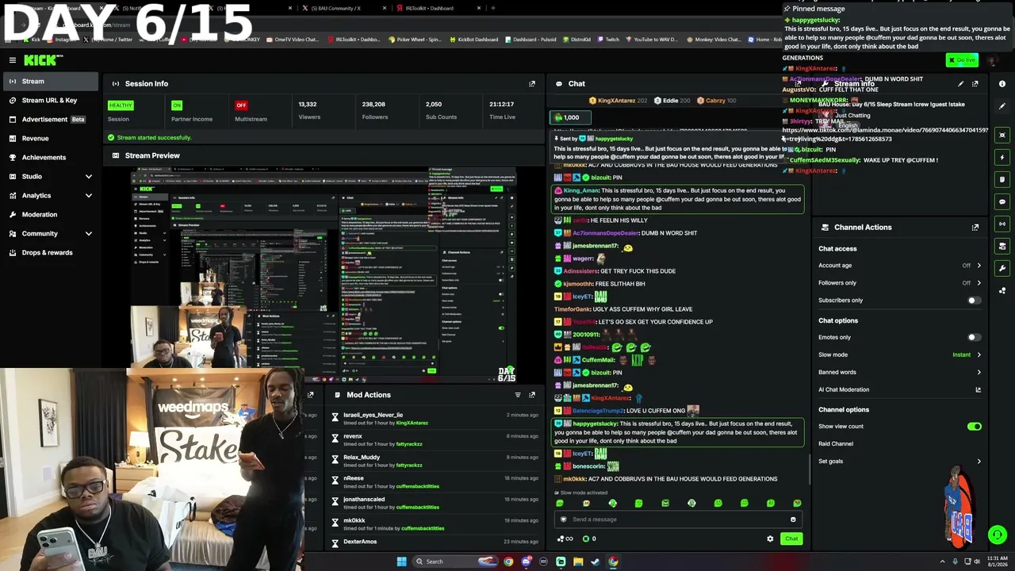Go to Moderation page

pyautogui.click(x=49, y=214)
